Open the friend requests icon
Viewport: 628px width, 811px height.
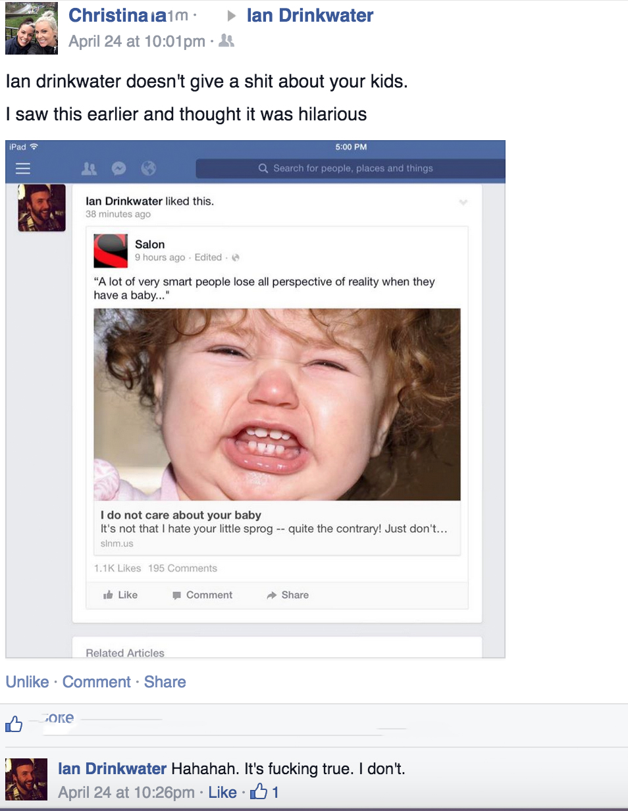pyautogui.click(x=89, y=168)
